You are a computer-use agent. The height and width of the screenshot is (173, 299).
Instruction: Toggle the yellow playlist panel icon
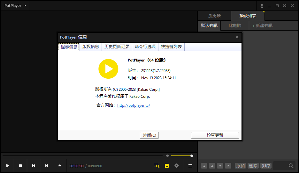[x=167, y=166]
